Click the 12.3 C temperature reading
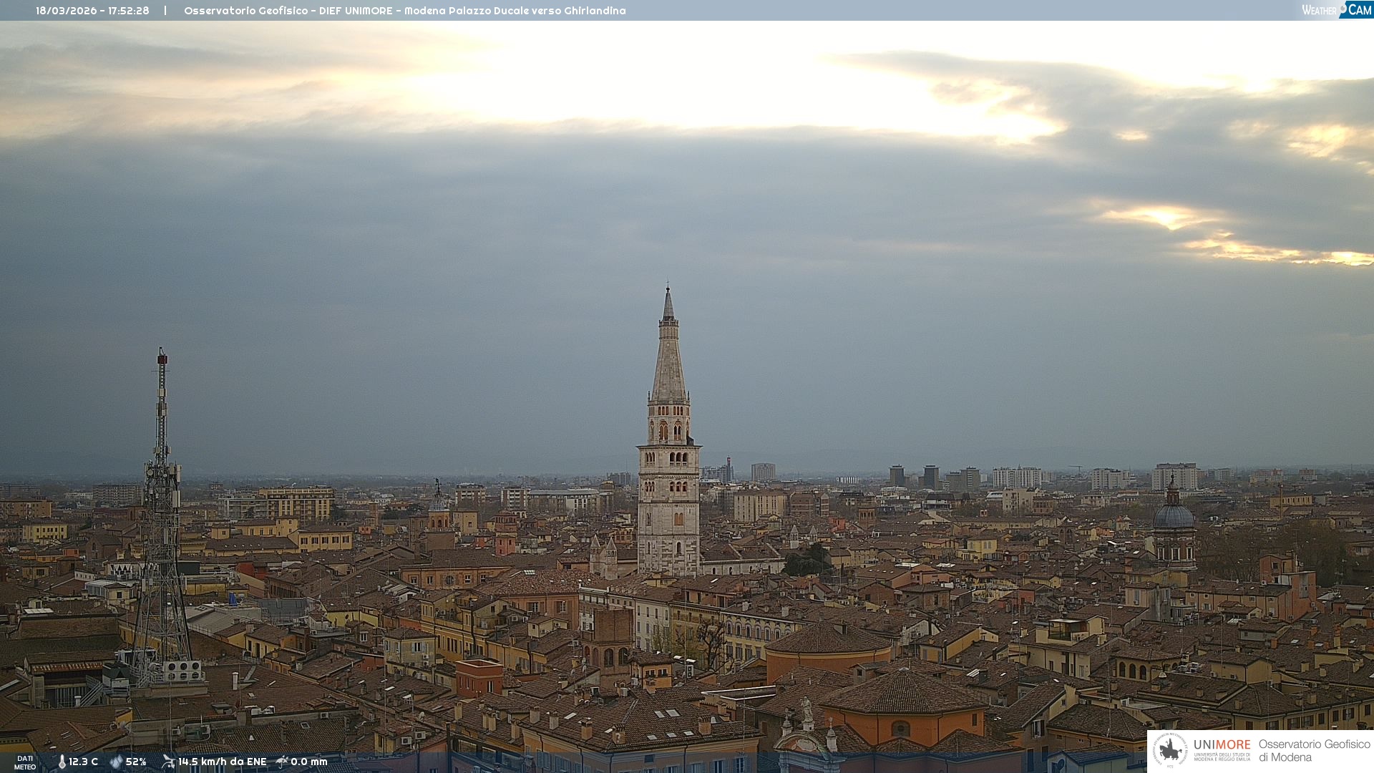 (x=84, y=762)
